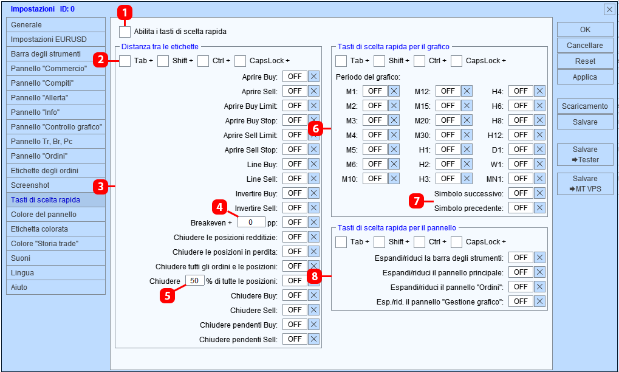Clear the Line Buy hotkey with X
The image size is (619, 372).
[314, 164]
